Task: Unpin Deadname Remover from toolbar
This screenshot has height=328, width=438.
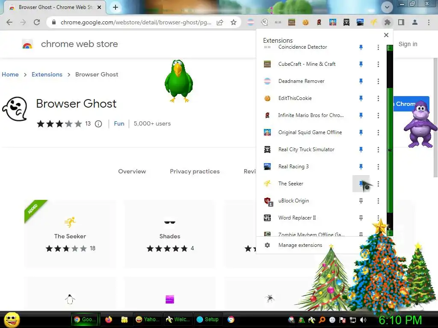Action: coord(361,81)
